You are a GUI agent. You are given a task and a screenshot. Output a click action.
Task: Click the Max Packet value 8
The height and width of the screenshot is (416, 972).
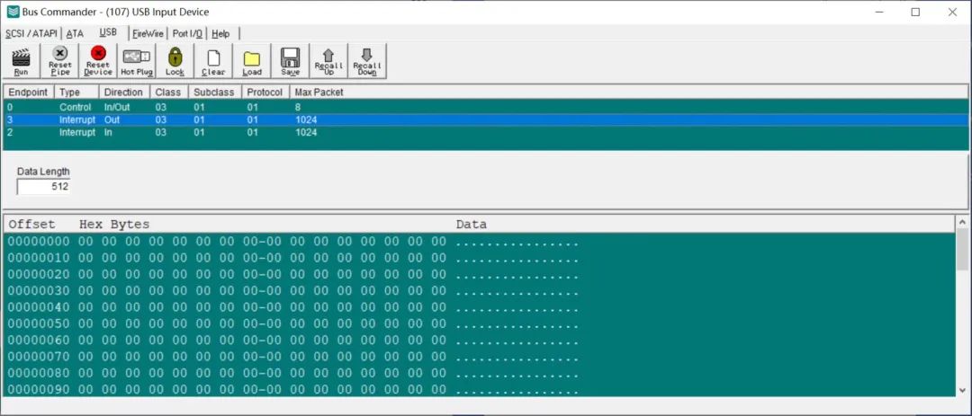coord(298,107)
